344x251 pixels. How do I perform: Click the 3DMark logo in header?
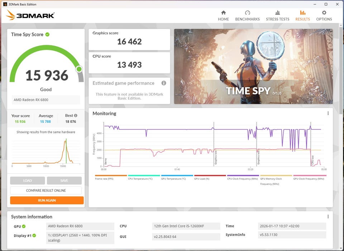point(30,15)
